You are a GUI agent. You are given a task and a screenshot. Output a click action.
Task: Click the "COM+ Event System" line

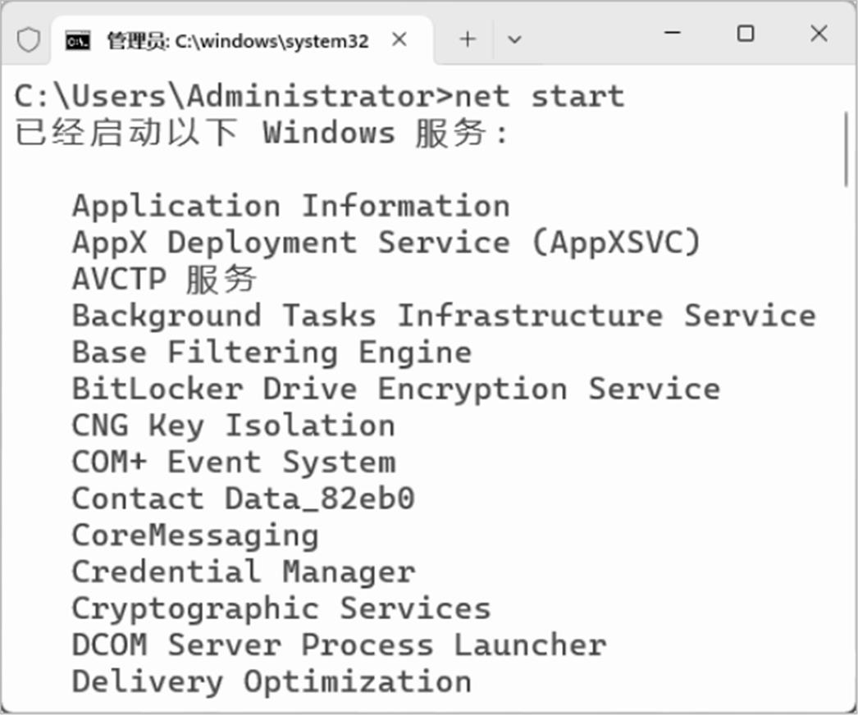click(233, 462)
